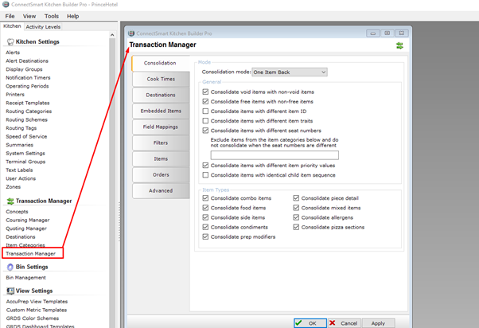
Task: Click the excluded item categories input field
Action: point(274,155)
